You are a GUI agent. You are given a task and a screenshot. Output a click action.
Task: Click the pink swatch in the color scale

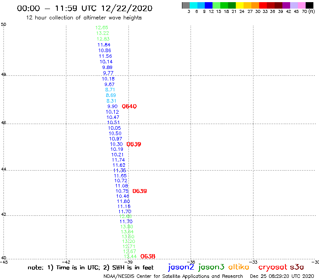click(x=301, y=5)
